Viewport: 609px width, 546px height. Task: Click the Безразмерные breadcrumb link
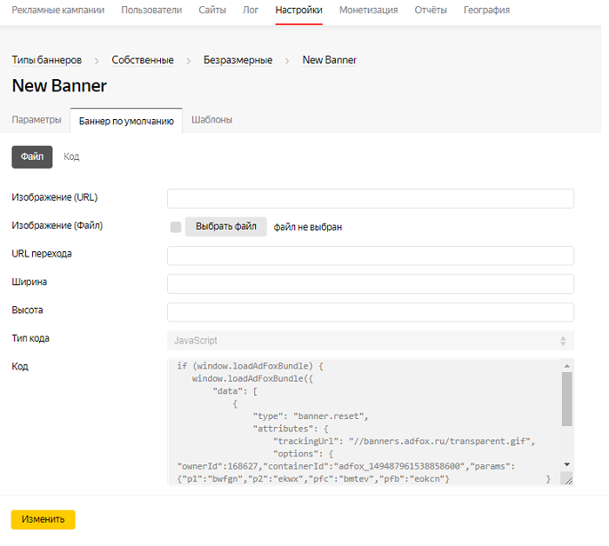238,60
